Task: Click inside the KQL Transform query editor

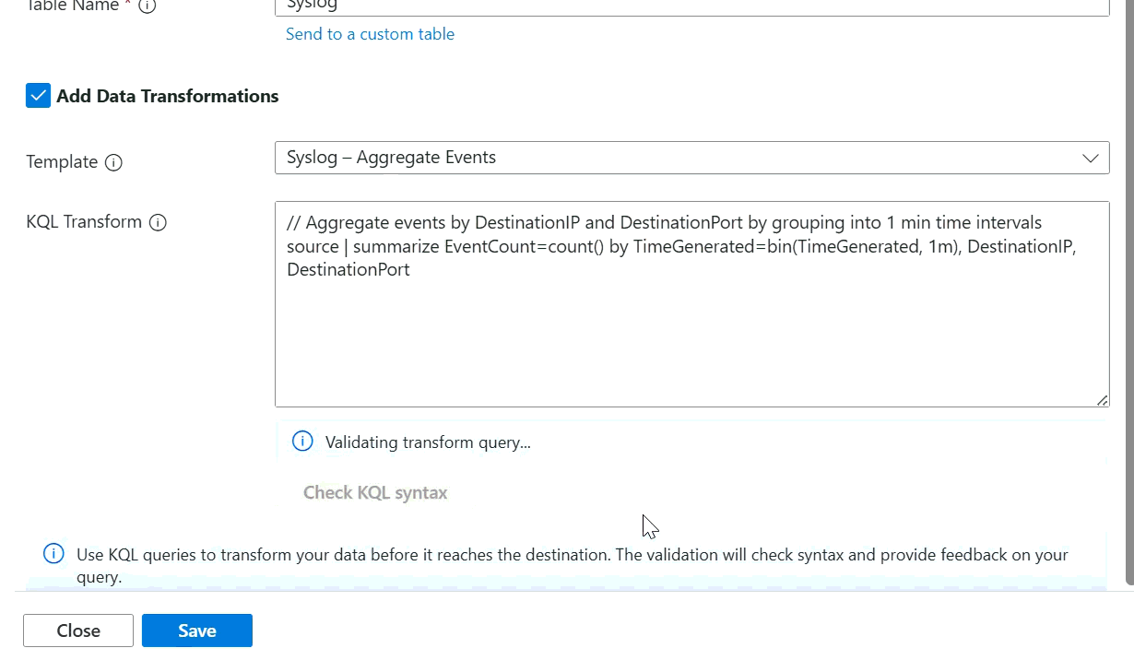Action: 691,341
